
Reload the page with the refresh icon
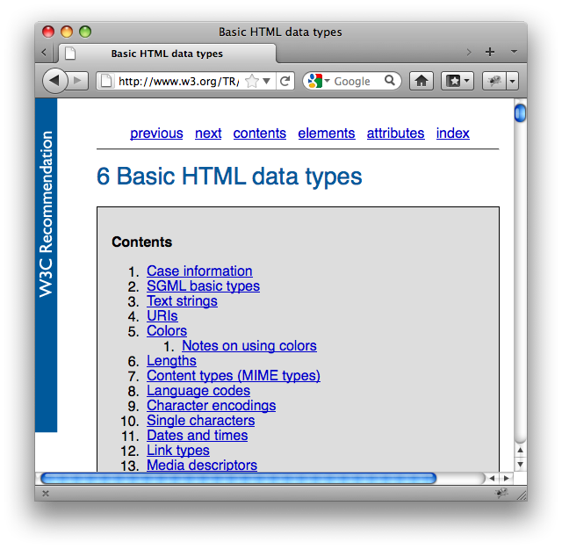click(x=285, y=81)
